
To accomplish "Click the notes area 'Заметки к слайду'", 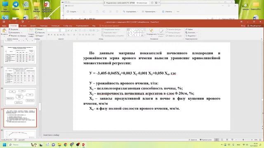I will (x=51, y=135).
